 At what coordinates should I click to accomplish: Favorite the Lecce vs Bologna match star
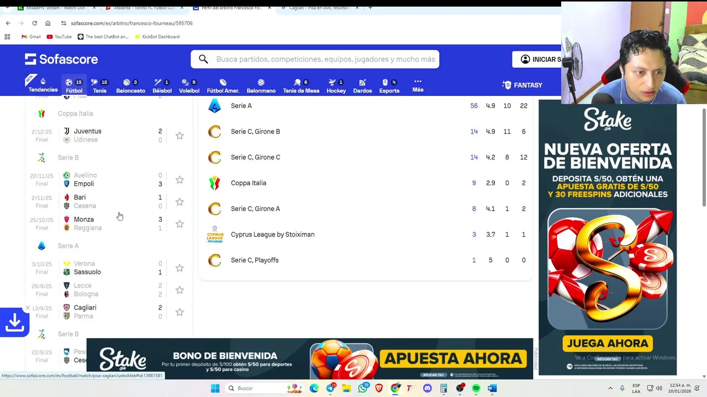[x=180, y=290]
